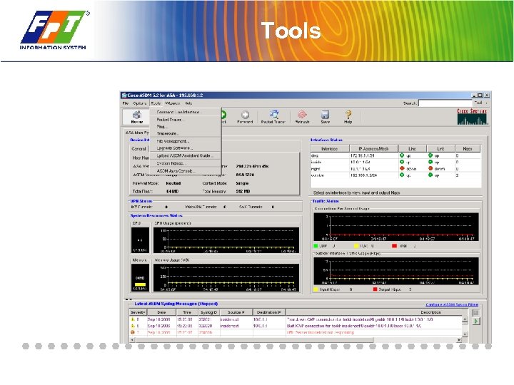This screenshot has height=385, width=514.
Task: Choose File Management from Tools menu
Action: (x=185, y=141)
